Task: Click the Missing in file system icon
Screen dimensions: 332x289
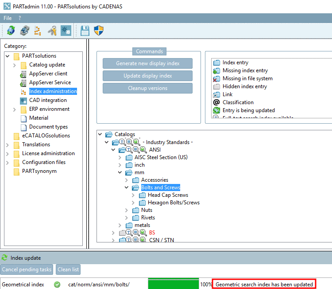Action: (216, 78)
